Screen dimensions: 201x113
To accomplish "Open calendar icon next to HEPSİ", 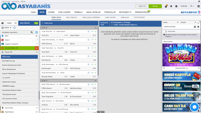I will coord(14,28).
